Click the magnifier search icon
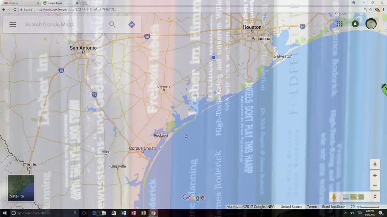Image resolution: width=387 pixels, height=217 pixels. [x=112, y=24]
